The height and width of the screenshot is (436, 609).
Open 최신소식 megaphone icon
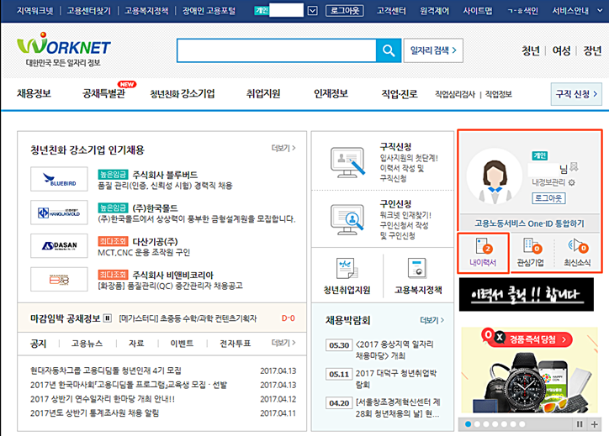pyautogui.click(x=578, y=246)
